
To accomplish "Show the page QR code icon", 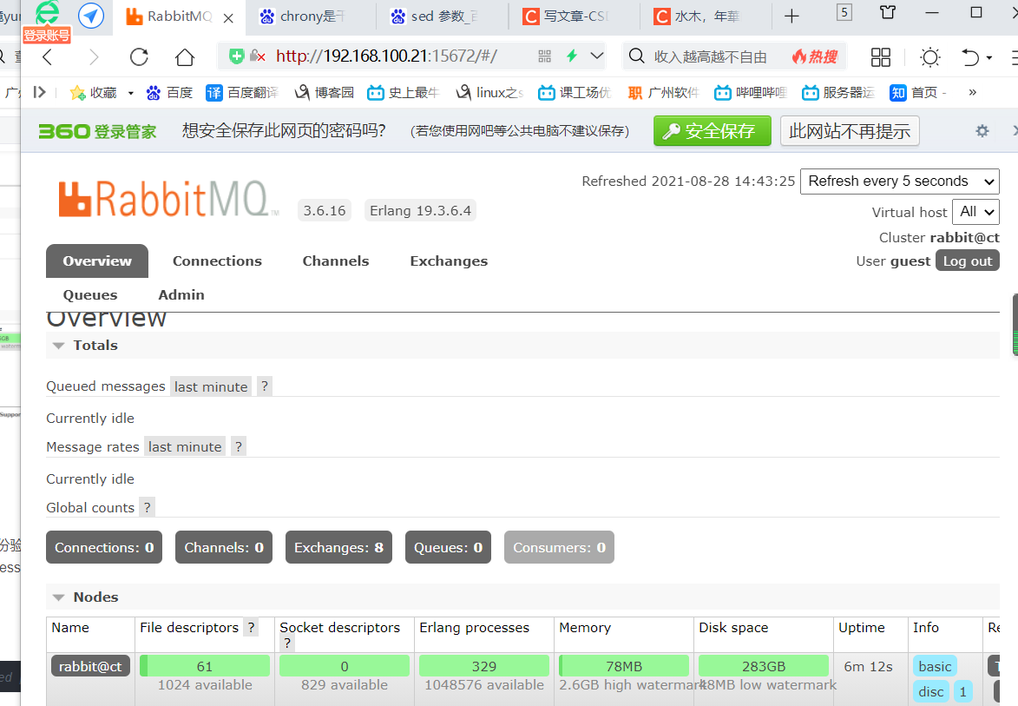I will pos(545,56).
